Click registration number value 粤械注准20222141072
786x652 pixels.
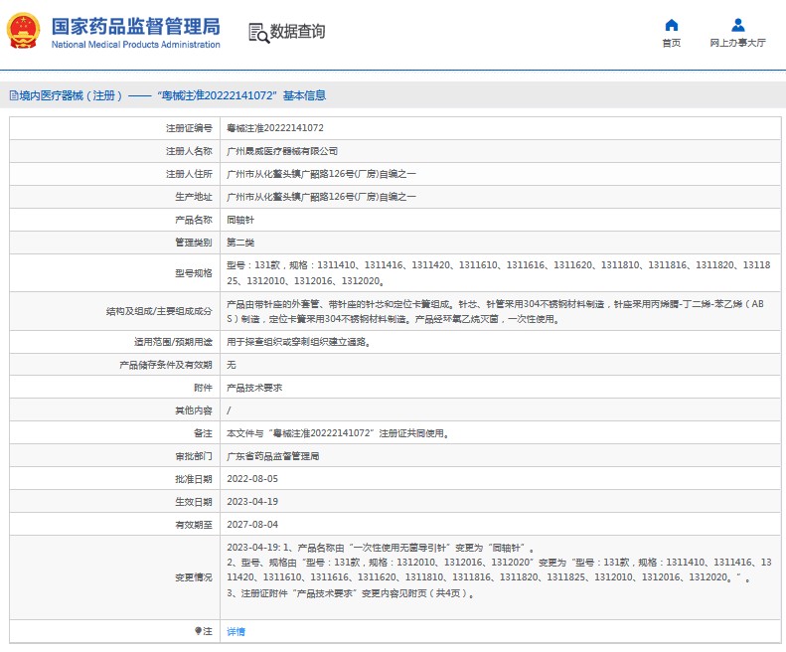pos(275,128)
